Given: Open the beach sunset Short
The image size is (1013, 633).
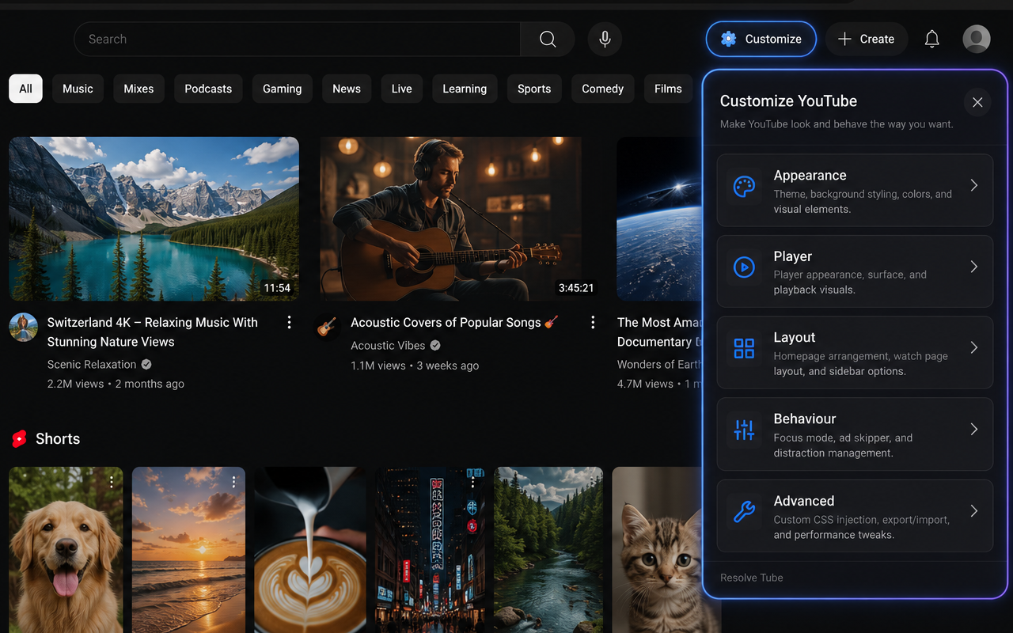Looking at the screenshot, I should coord(188,550).
